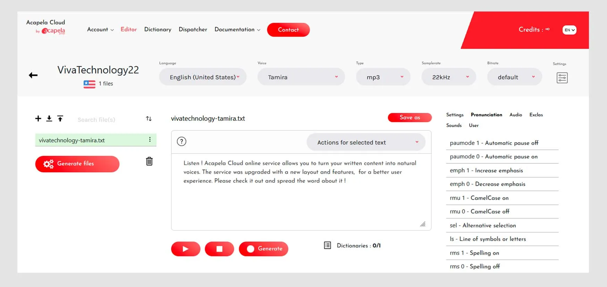
Task: Click the United States flag icon
Action: (89, 84)
